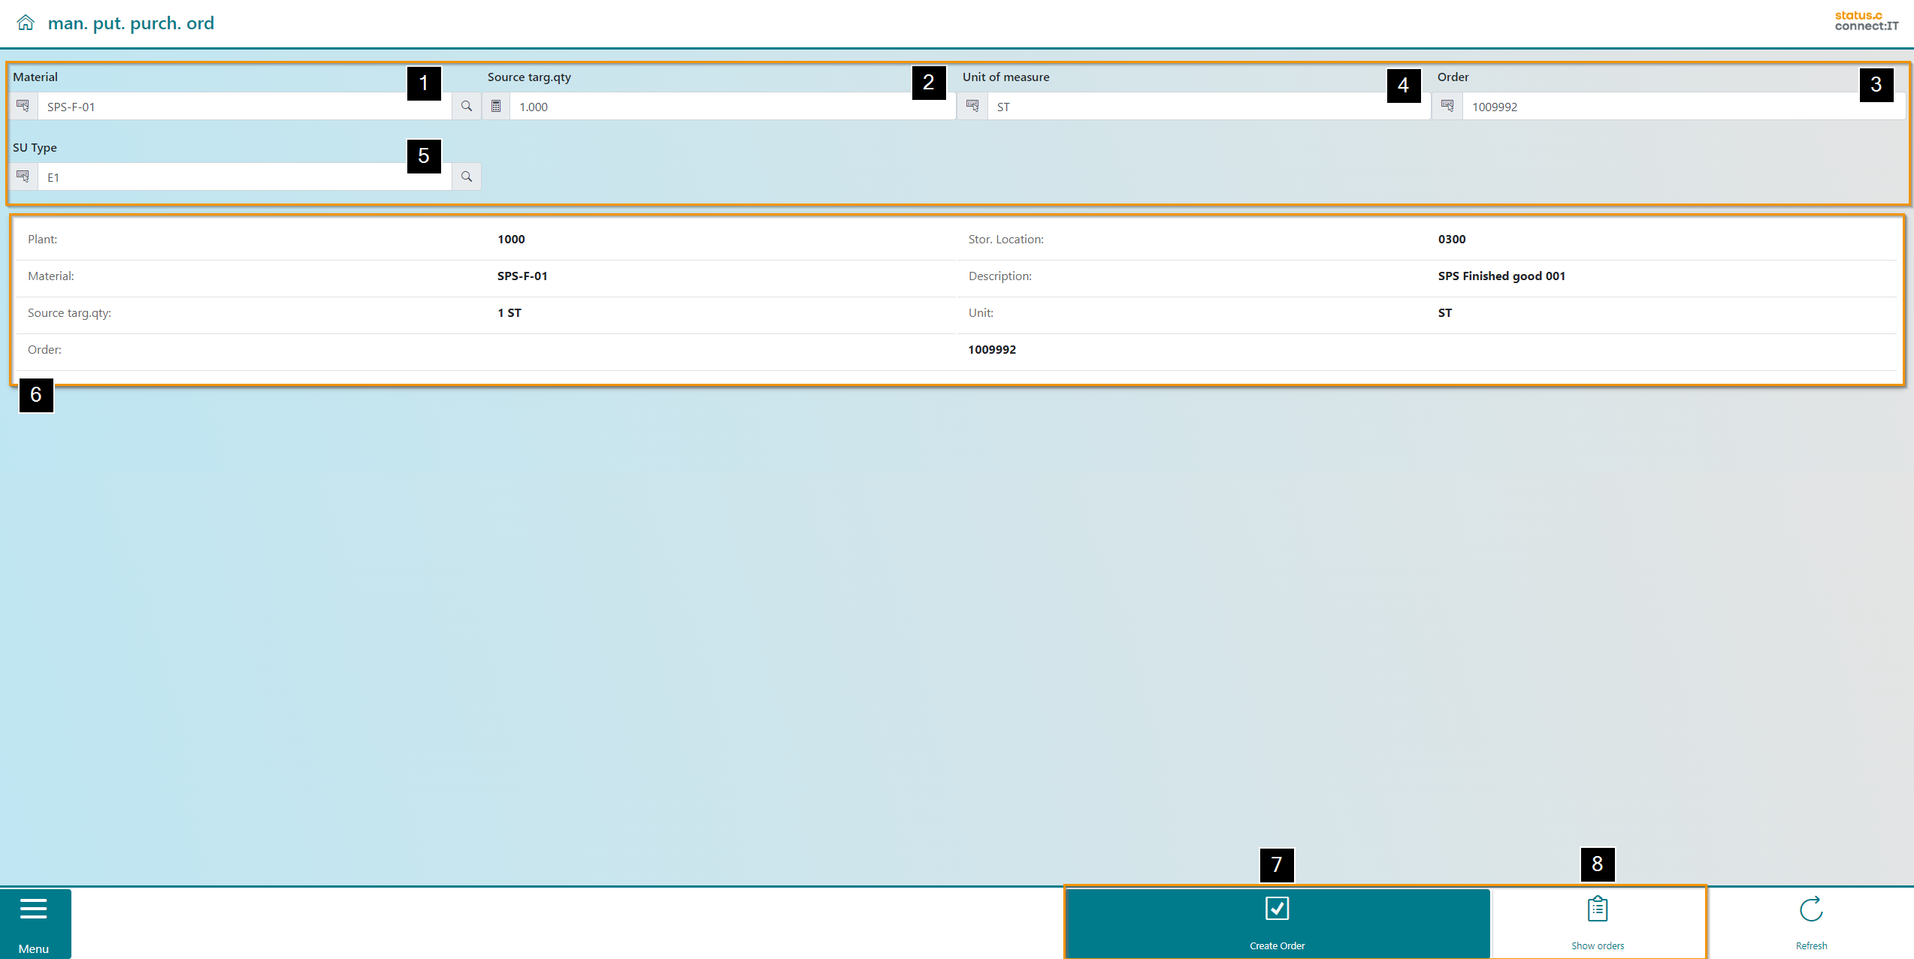Image resolution: width=1914 pixels, height=959 pixels.
Task: Click the SU Type search magnifier icon
Action: click(x=467, y=176)
